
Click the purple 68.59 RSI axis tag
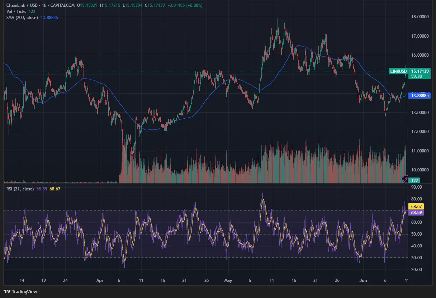(x=417, y=212)
